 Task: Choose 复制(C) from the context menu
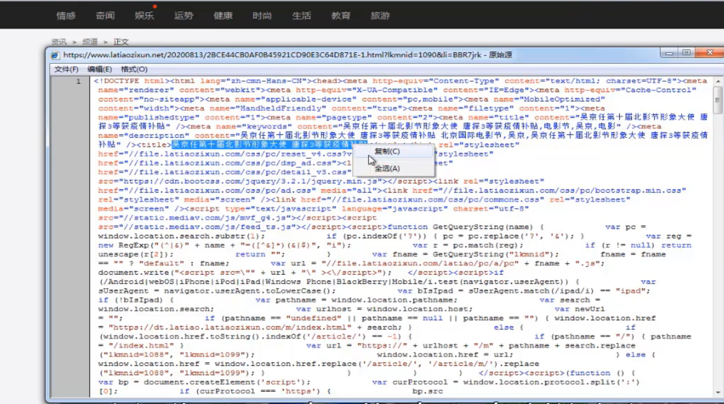pos(387,152)
